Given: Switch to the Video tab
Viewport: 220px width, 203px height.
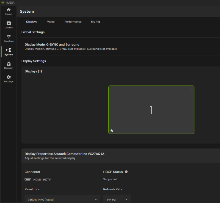Looking at the screenshot, I should (51, 22).
